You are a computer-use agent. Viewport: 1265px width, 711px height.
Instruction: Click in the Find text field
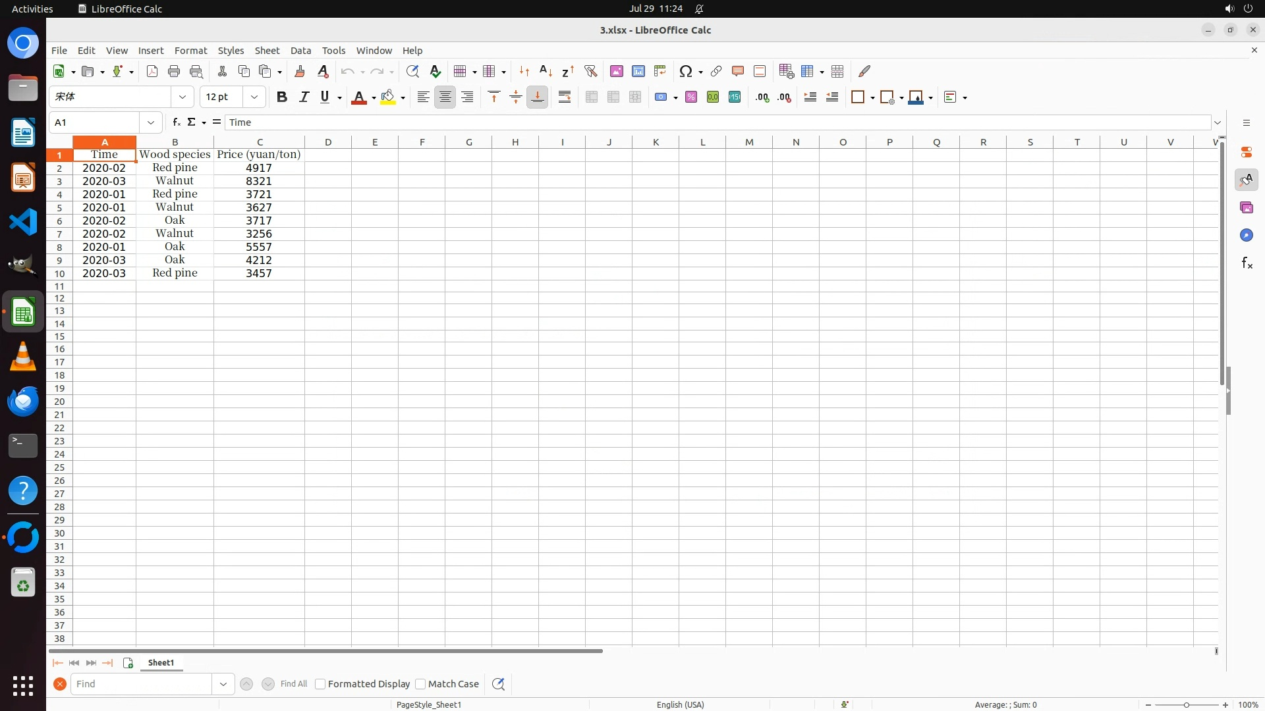tap(142, 684)
